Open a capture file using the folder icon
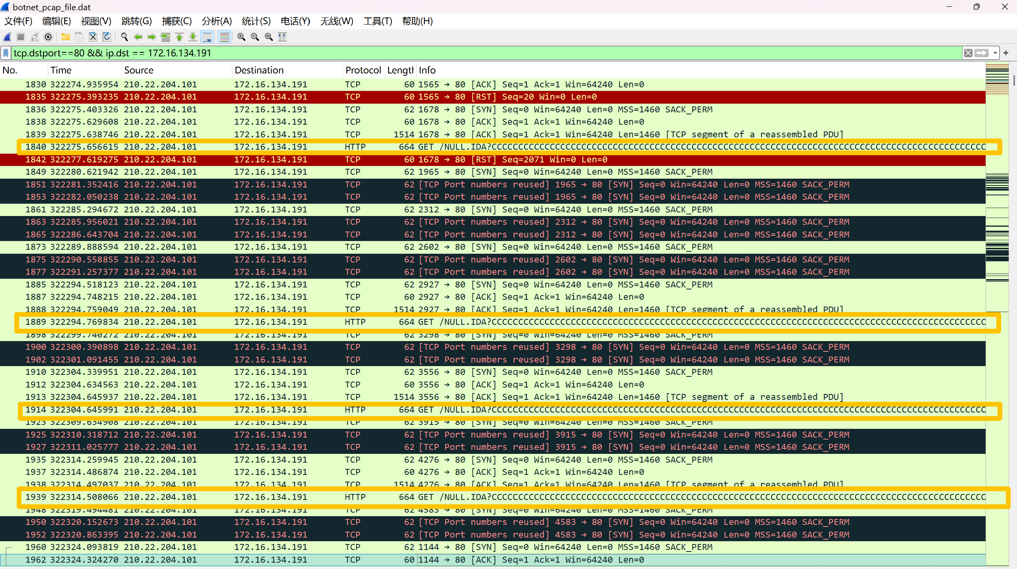 (66, 37)
